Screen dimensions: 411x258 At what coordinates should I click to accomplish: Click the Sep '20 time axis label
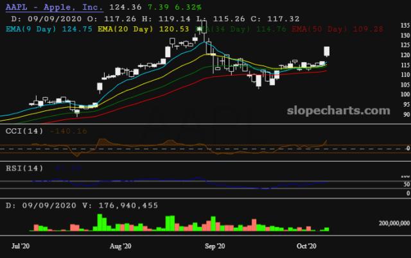(x=214, y=246)
